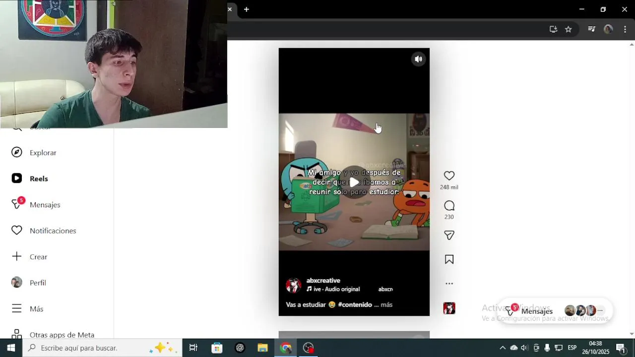Change the ESP input language
The width and height of the screenshot is (635, 357).
[572, 348]
